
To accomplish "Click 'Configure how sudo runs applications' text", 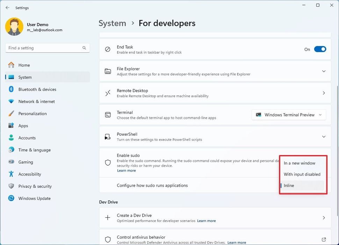I will point(152,185).
